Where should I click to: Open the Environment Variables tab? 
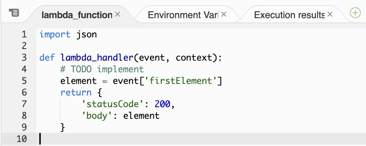point(183,15)
